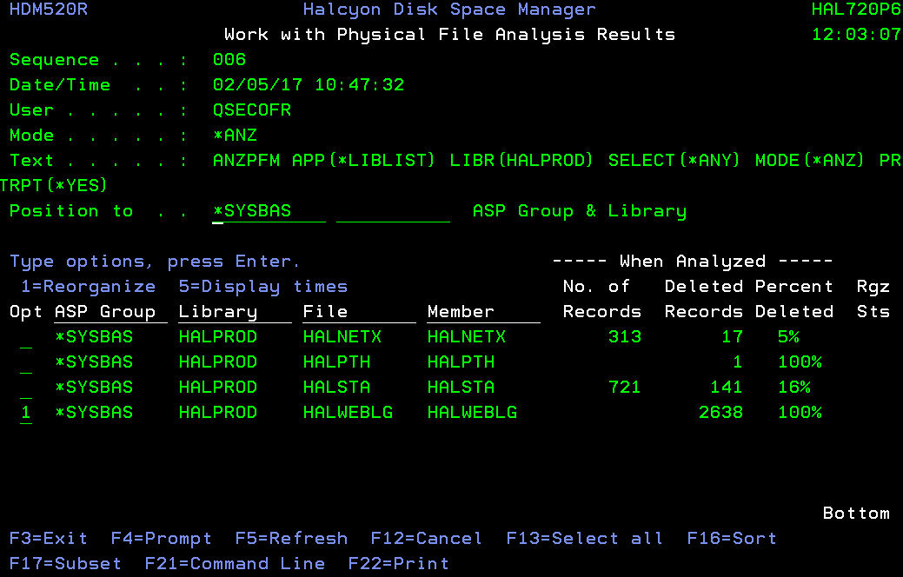The height and width of the screenshot is (577, 903).
Task: Click the Opt field for HALNETX row
Action: [26, 337]
